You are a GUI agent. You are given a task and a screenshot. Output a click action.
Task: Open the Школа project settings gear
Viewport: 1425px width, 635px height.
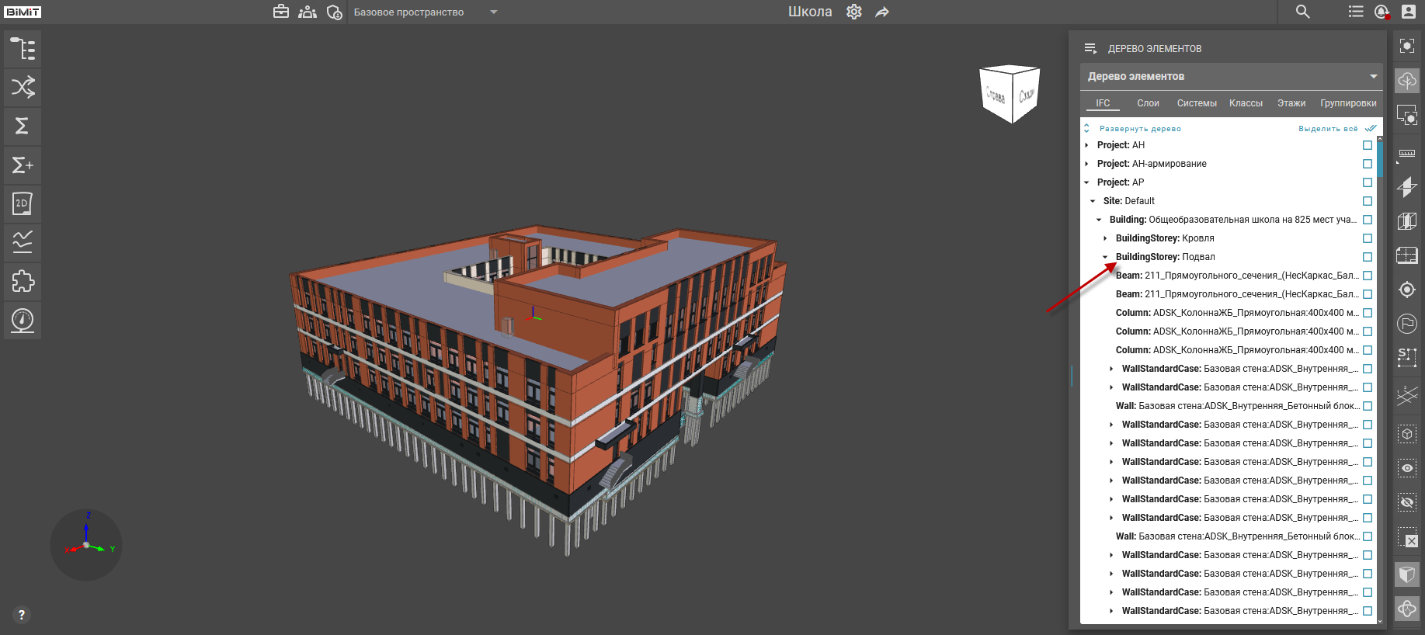click(x=854, y=12)
